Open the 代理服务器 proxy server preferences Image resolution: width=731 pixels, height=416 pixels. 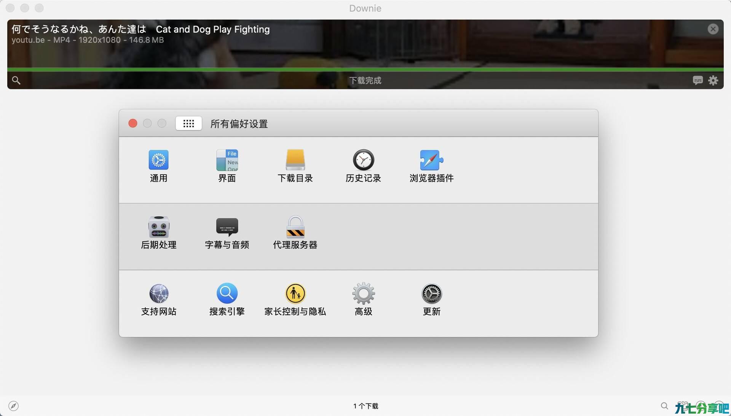coord(295,232)
